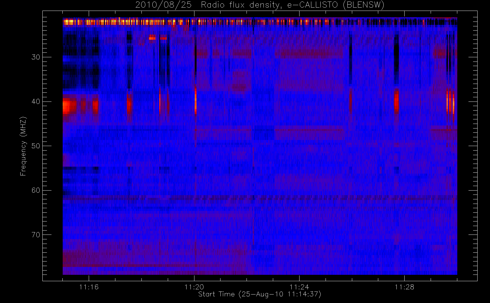Click the "Start Time (25-Aug-10 11:14:37)" label
This screenshot has width=490, height=303.
point(260,294)
